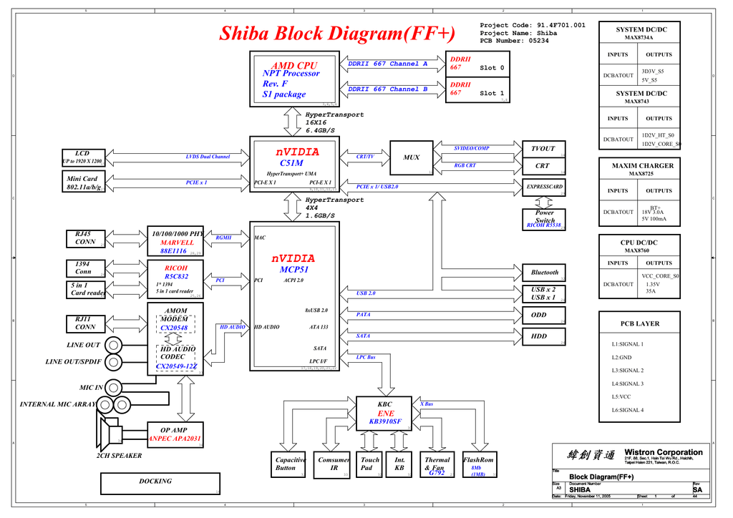Click the DDRII 667 Slot 0 box

pyautogui.click(x=477, y=64)
